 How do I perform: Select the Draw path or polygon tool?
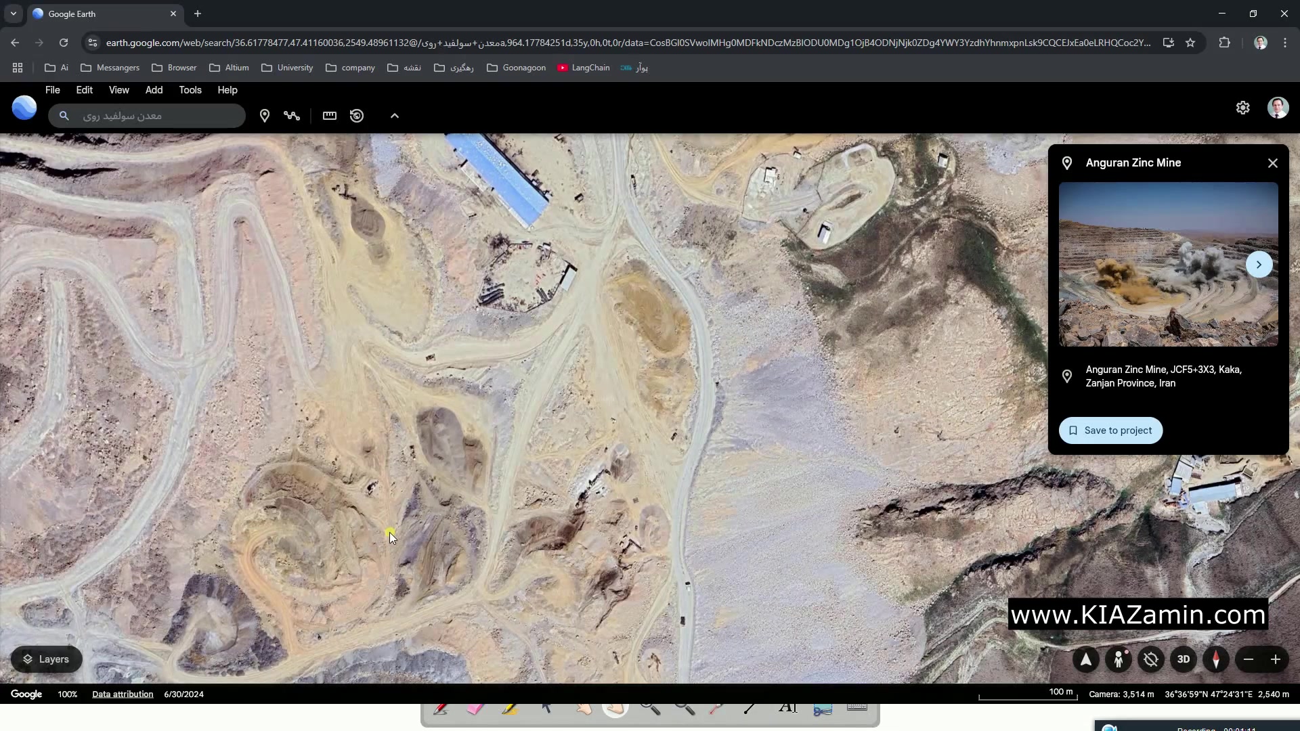tap(292, 116)
